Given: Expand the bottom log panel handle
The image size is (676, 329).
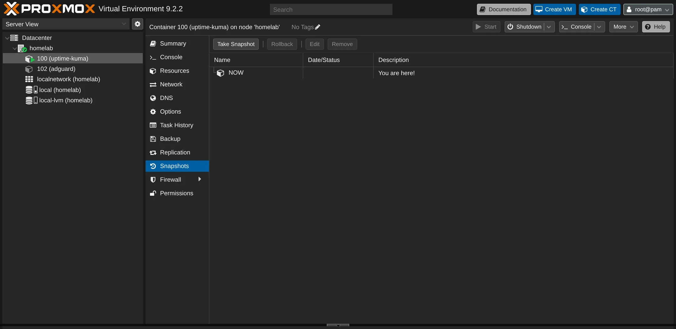Looking at the screenshot, I should click(338, 325).
